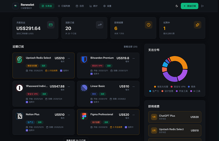The image size is (219, 141).
Task: Click the 添加订阅 add subscription button
Action: click(x=189, y=6)
